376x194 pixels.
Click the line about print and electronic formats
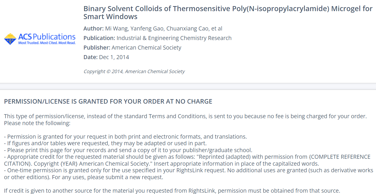pos(126,137)
